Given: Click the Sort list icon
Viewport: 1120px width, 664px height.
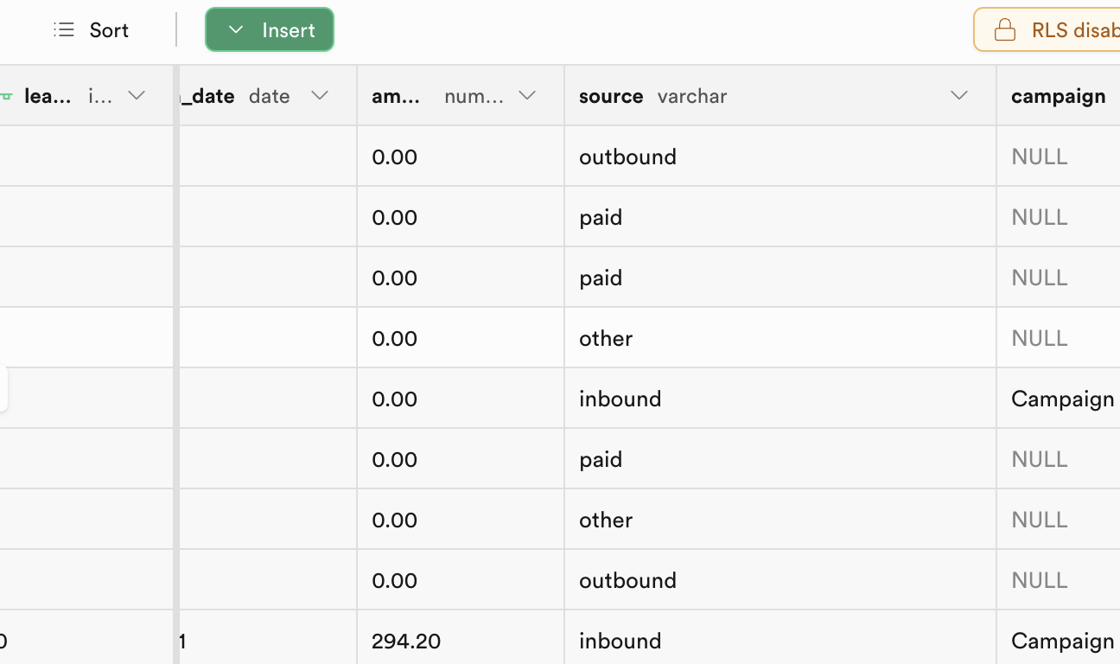Looking at the screenshot, I should point(64,30).
